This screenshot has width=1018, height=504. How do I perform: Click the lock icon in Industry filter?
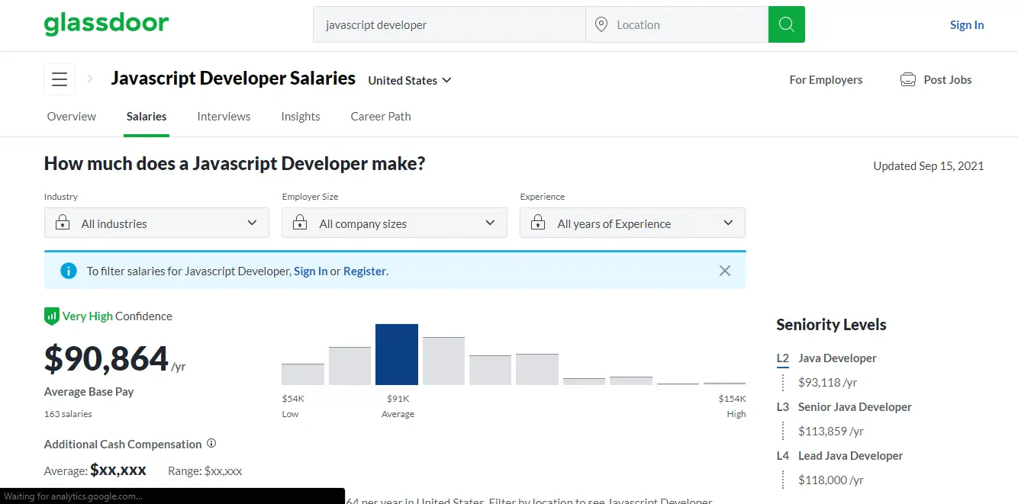click(63, 223)
